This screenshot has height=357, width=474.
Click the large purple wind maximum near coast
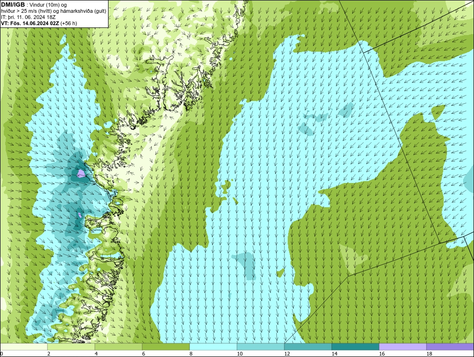point(81,174)
